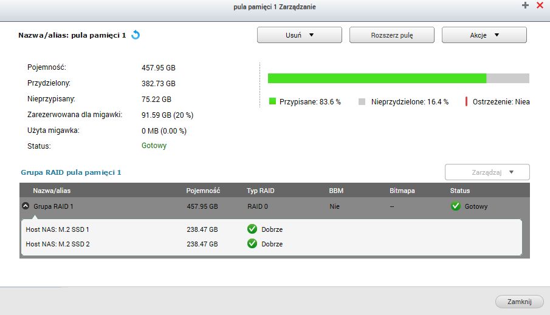Click the Zamknij button
Viewport: 550px width, 315px height.
520,302
